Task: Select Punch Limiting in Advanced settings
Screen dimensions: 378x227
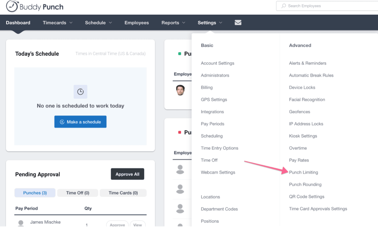Action: (303, 172)
